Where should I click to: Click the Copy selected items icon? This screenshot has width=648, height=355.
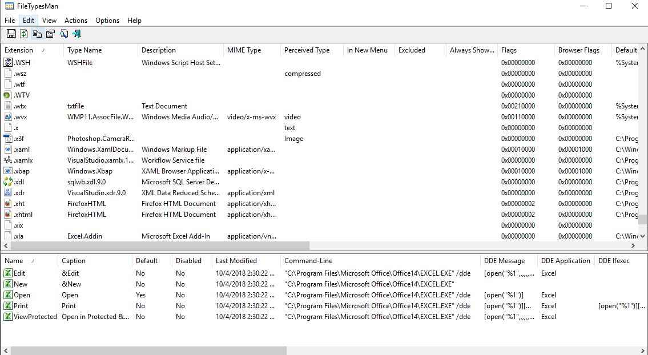[x=37, y=34]
